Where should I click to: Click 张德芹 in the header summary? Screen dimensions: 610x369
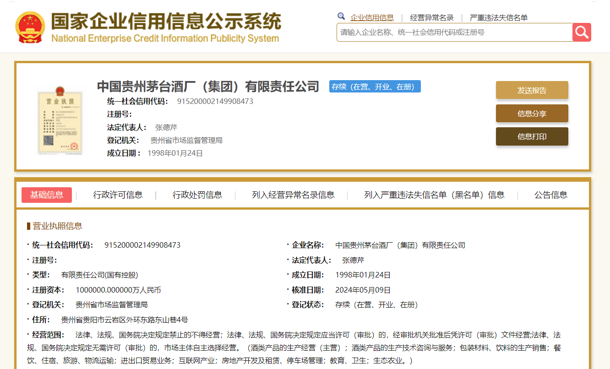coord(166,127)
